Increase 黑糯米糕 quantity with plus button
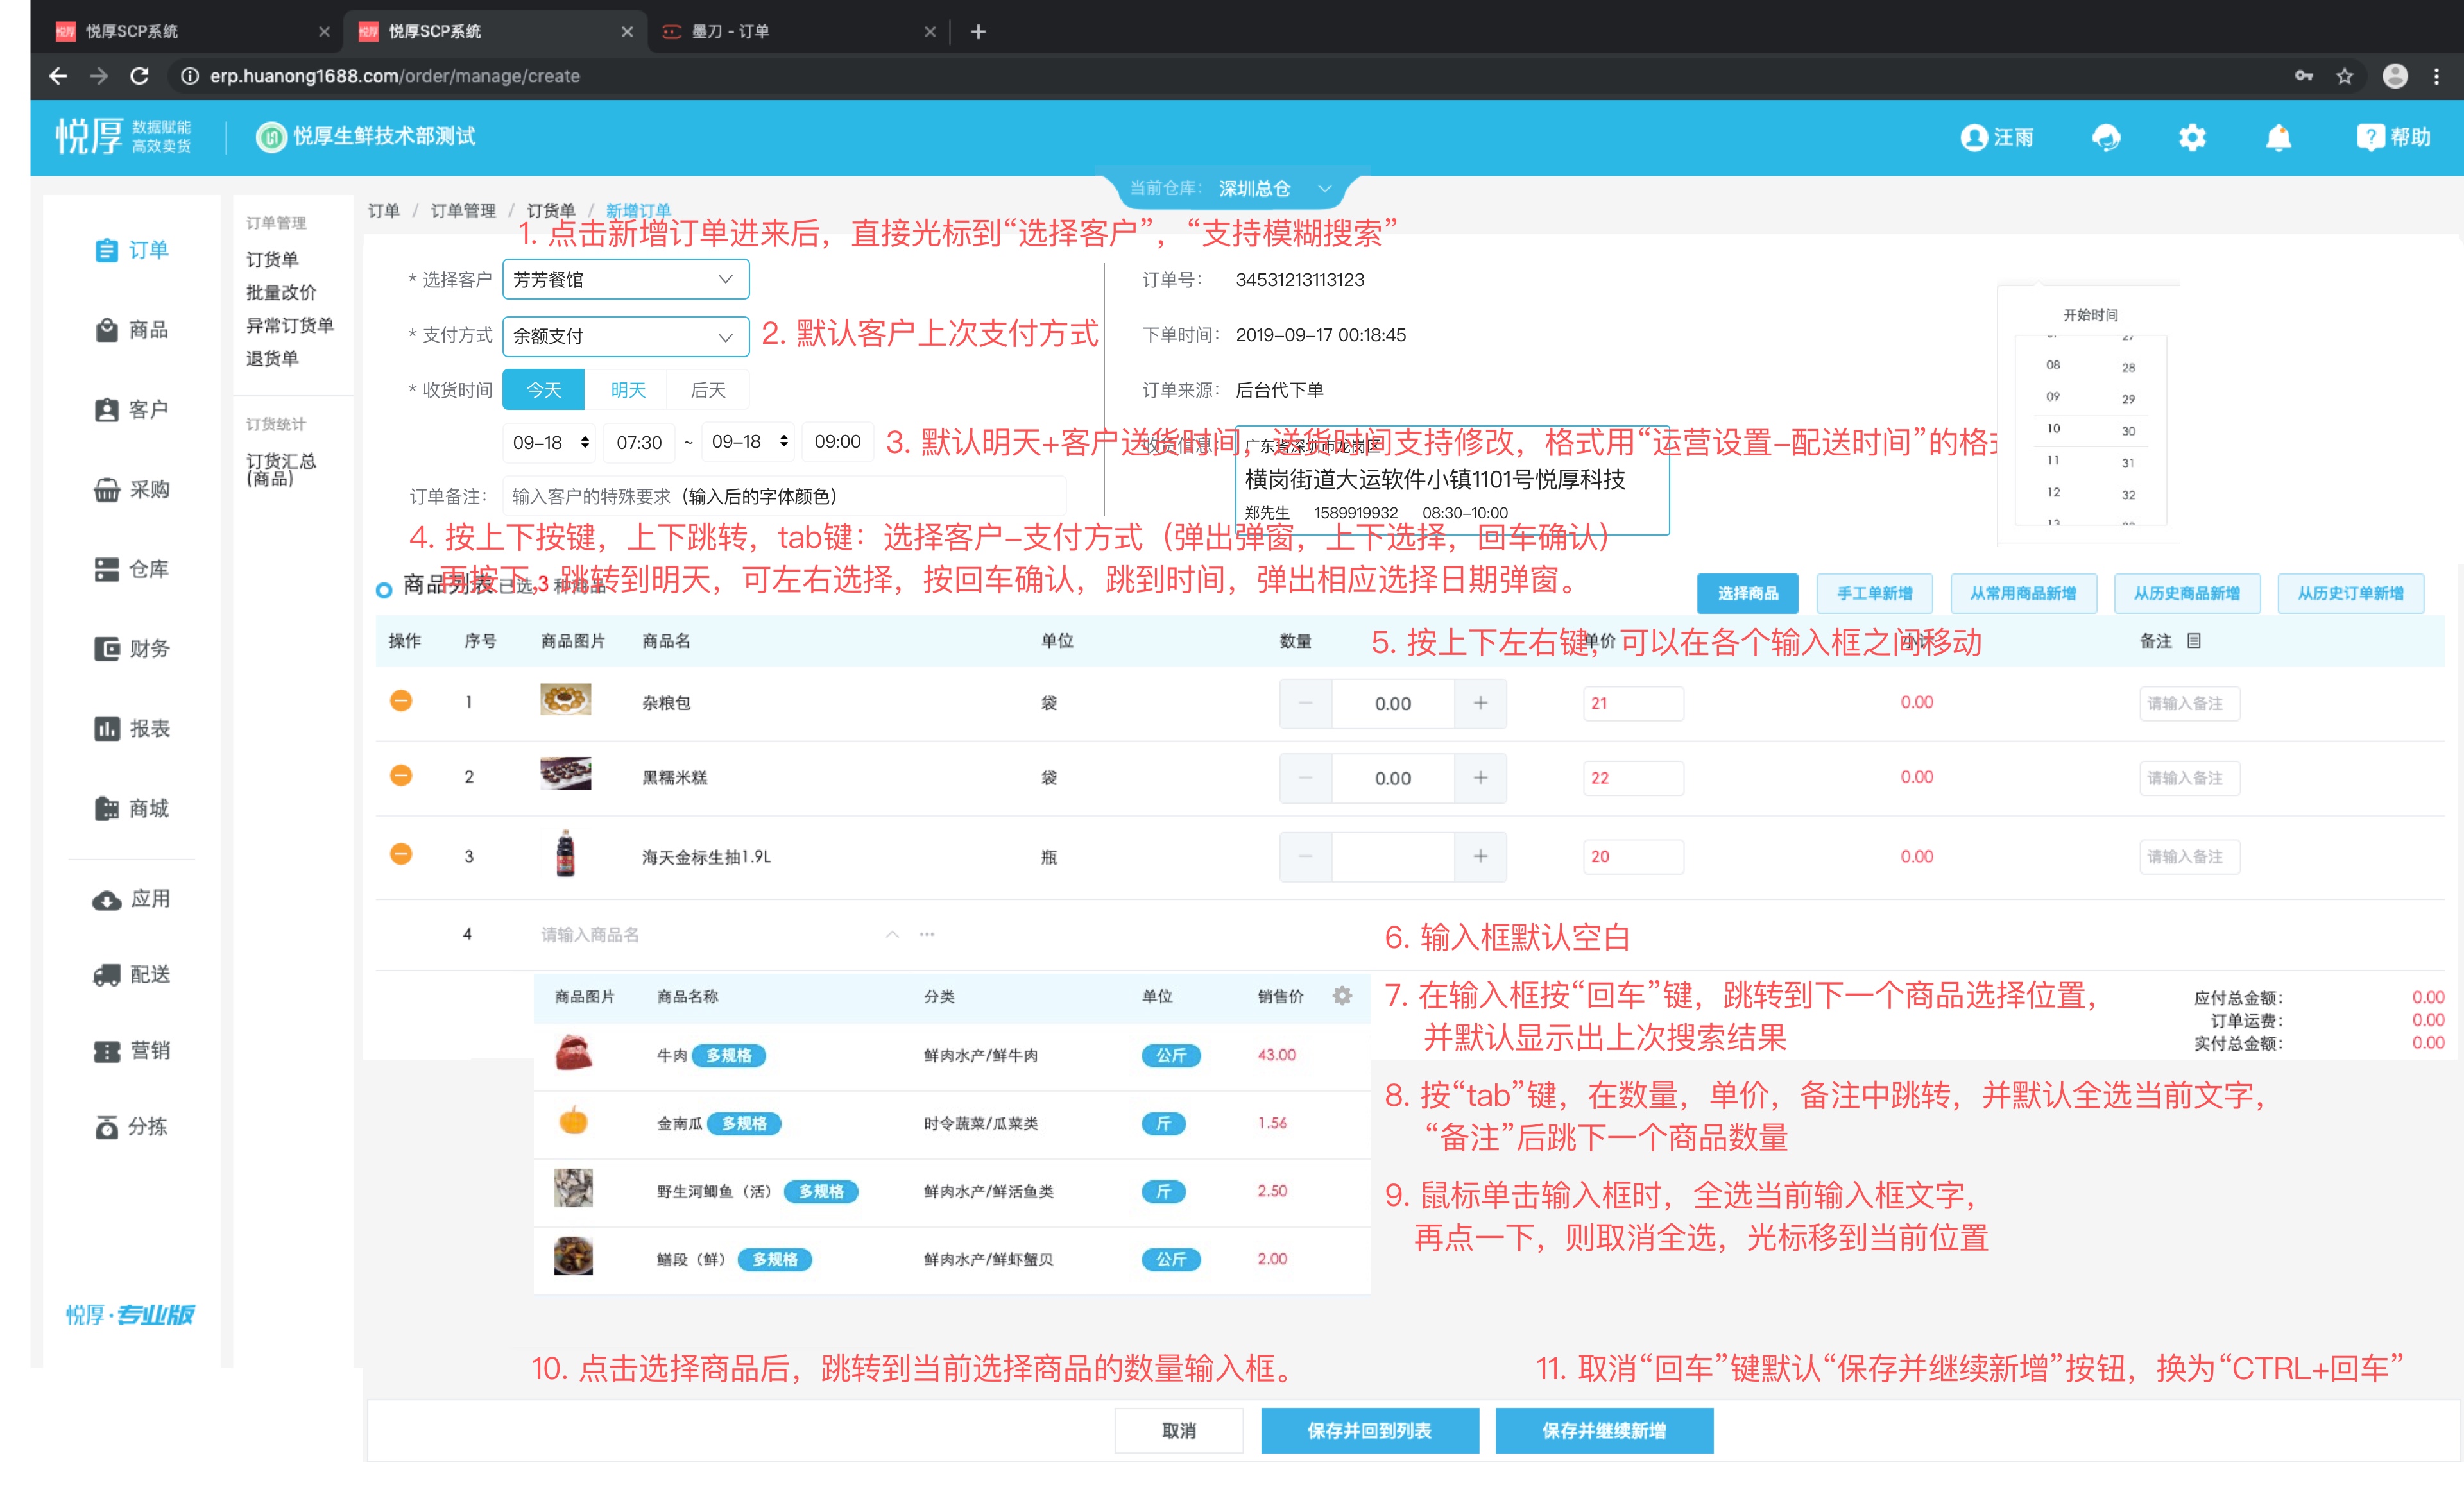The height and width of the screenshot is (1492, 2464). pos(1480,777)
